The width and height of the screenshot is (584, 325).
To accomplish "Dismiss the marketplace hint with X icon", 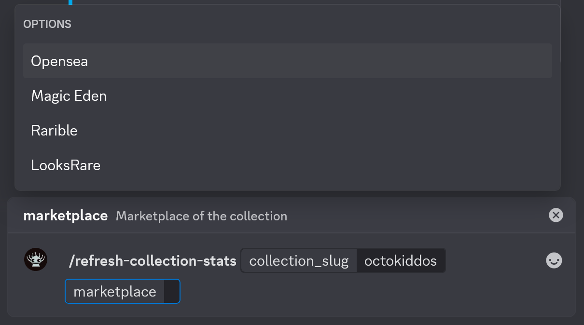I will point(556,215).
